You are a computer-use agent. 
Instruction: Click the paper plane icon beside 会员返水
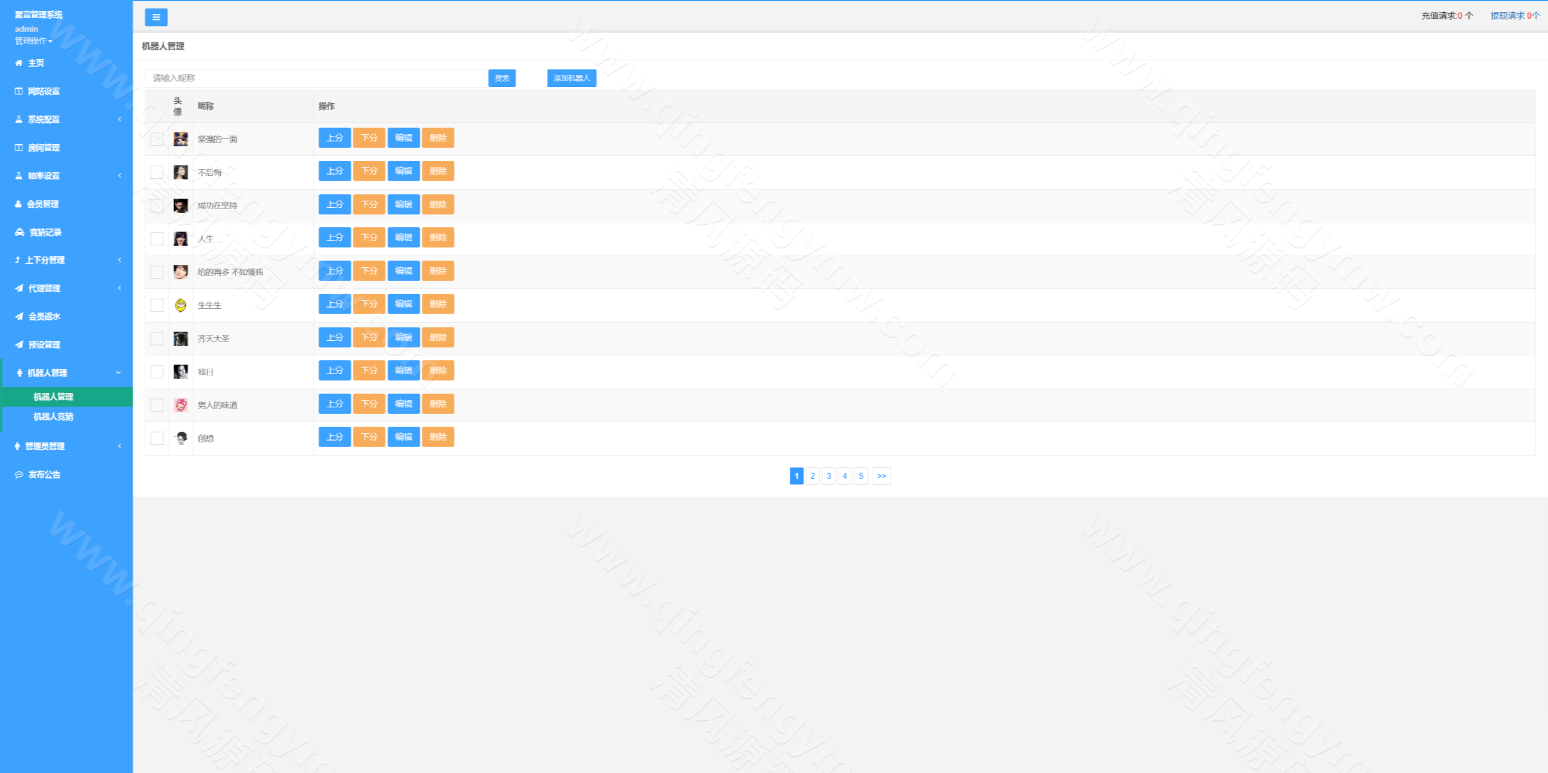click(x=19, y=317)
